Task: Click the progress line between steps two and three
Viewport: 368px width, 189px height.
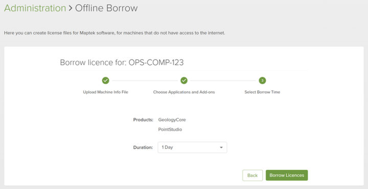Action: 223,80
